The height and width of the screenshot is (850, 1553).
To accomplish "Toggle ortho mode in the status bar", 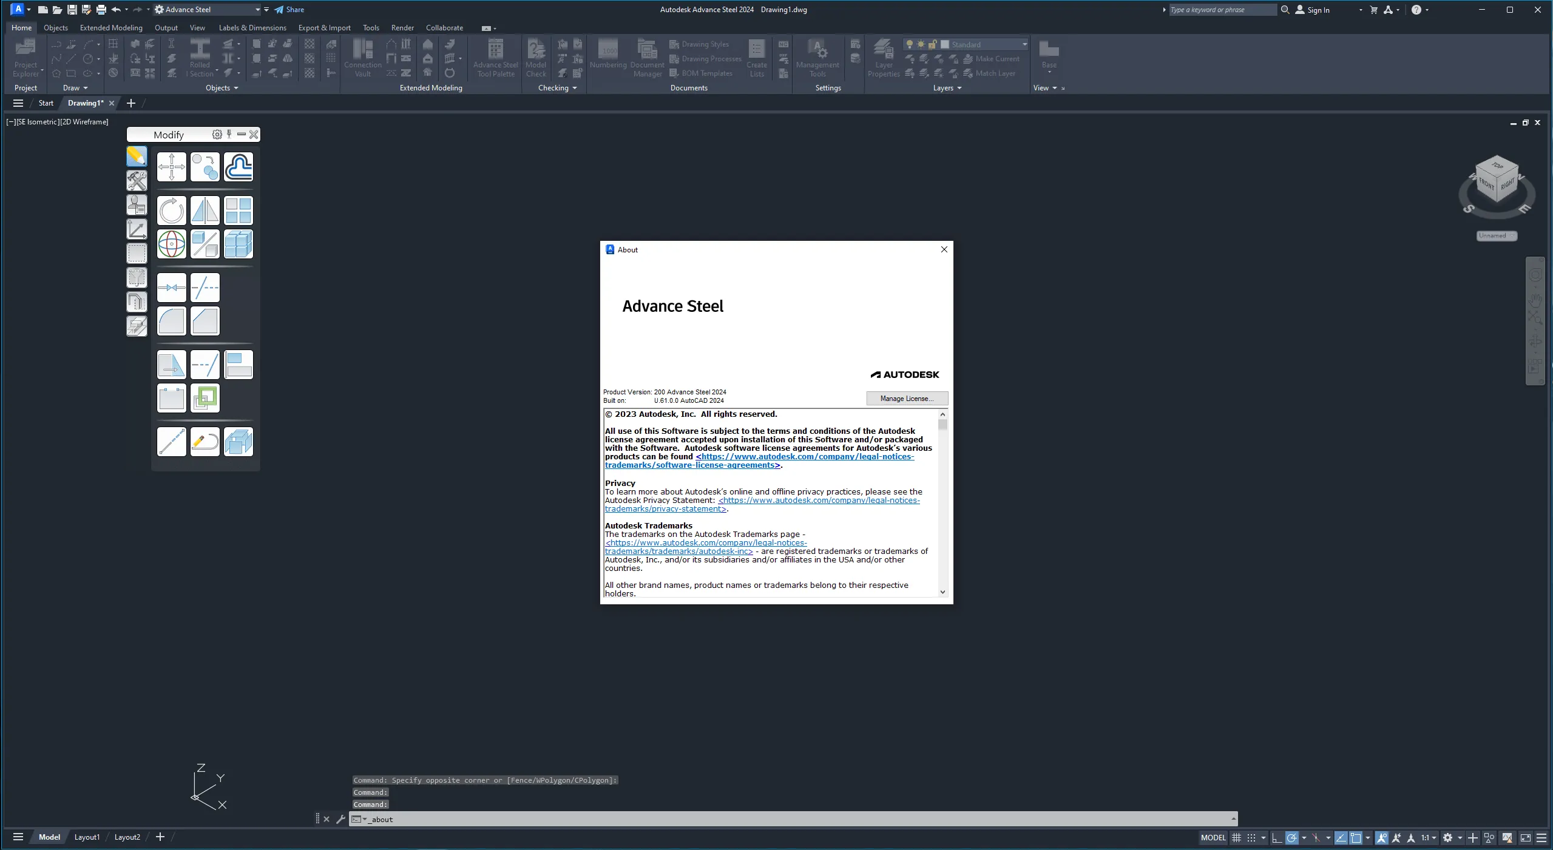I will 1277,837.
